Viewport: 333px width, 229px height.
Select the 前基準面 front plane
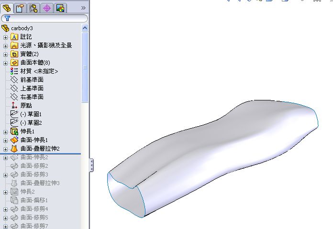pyautogui.click(x=32, y=80)
